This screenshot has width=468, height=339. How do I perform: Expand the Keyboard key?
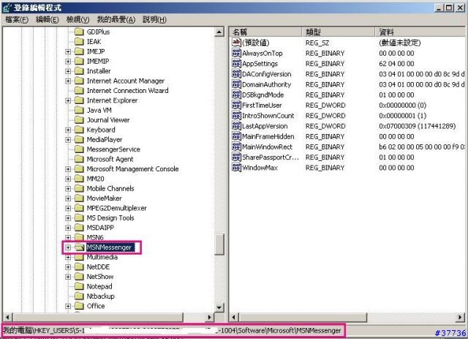68,130
